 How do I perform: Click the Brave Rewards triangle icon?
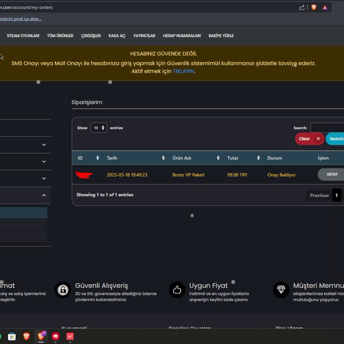pos(325,7)
